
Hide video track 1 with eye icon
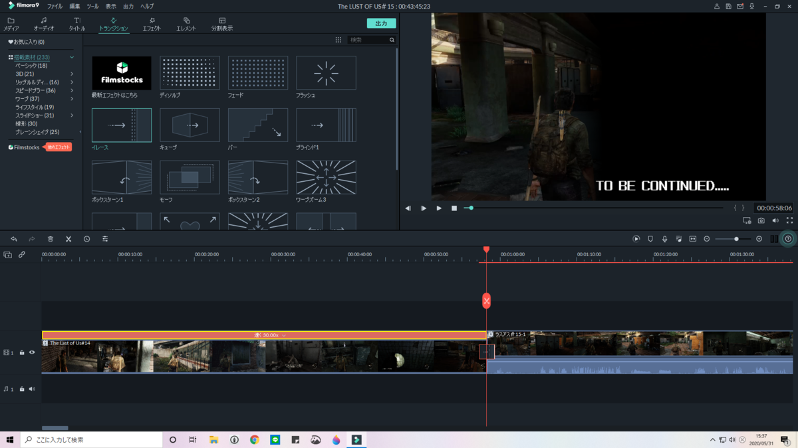click(32, 352)
